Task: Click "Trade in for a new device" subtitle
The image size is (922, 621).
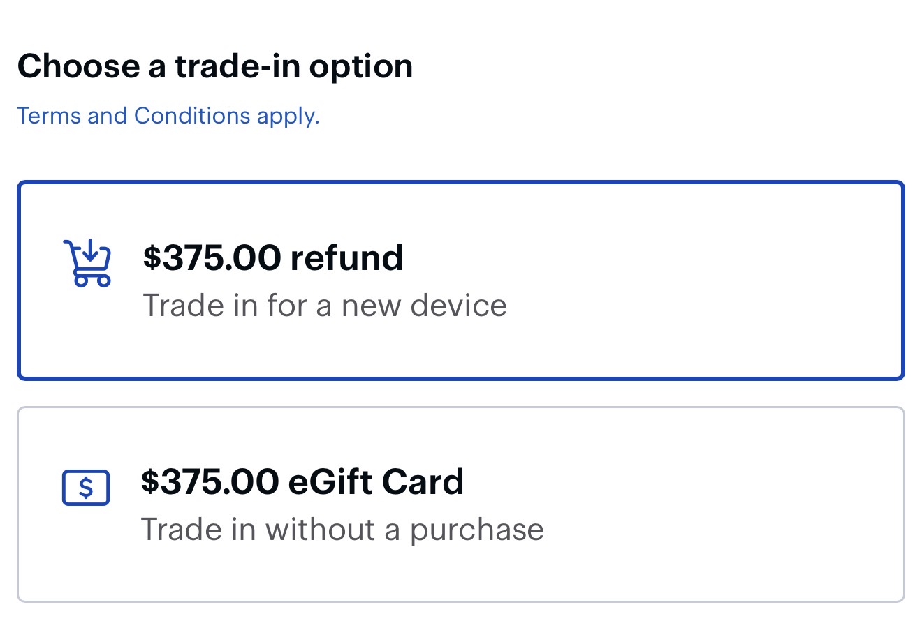Action: pos(325,306)
